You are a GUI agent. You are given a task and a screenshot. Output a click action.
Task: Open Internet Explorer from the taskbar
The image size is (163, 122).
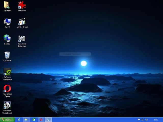pyautogui.click(x=19, y=120)
